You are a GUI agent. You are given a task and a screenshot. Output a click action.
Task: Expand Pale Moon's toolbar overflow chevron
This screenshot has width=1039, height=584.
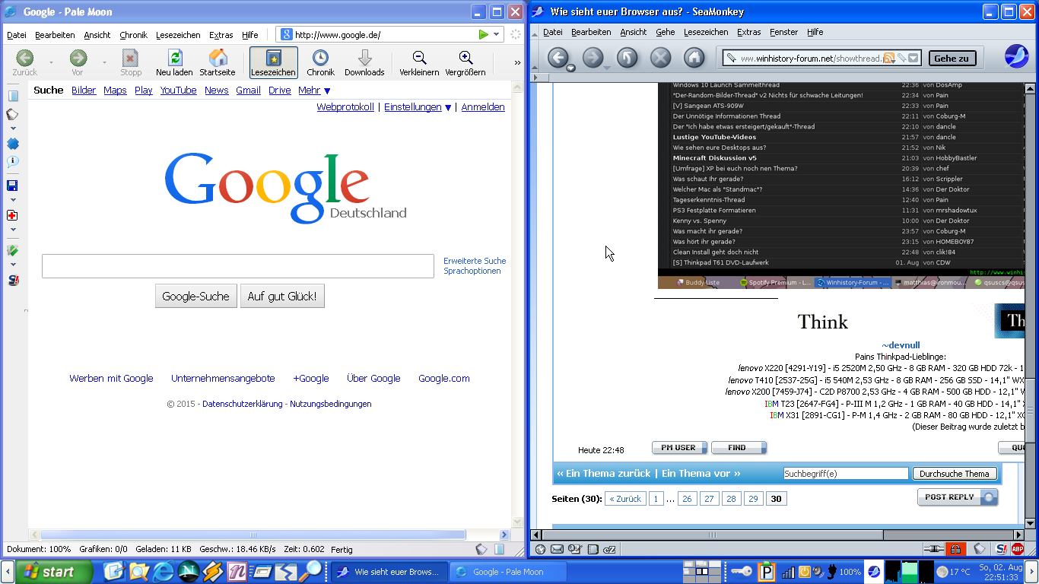click(517, 63)
